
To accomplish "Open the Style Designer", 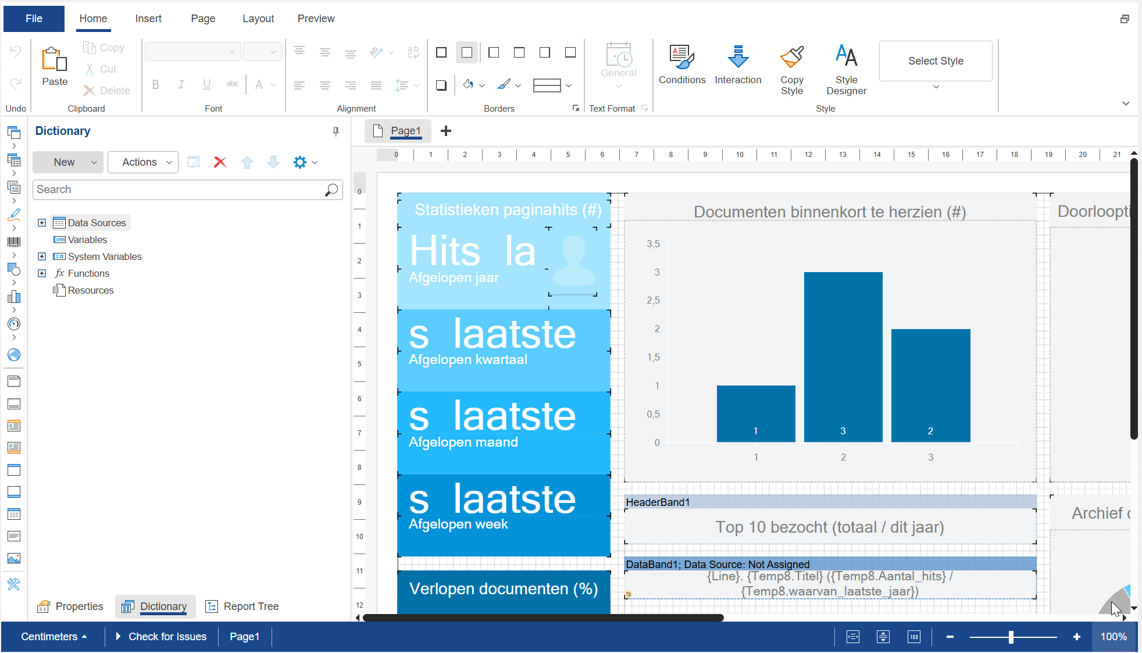I will click(846, 69).
